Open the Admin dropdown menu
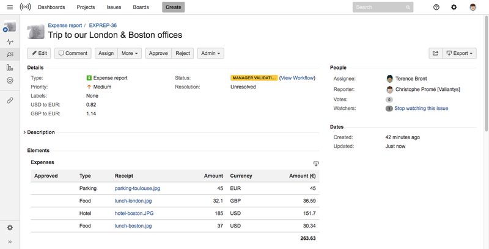Screen dimensions: 489x249 click(x=210, y=53)
